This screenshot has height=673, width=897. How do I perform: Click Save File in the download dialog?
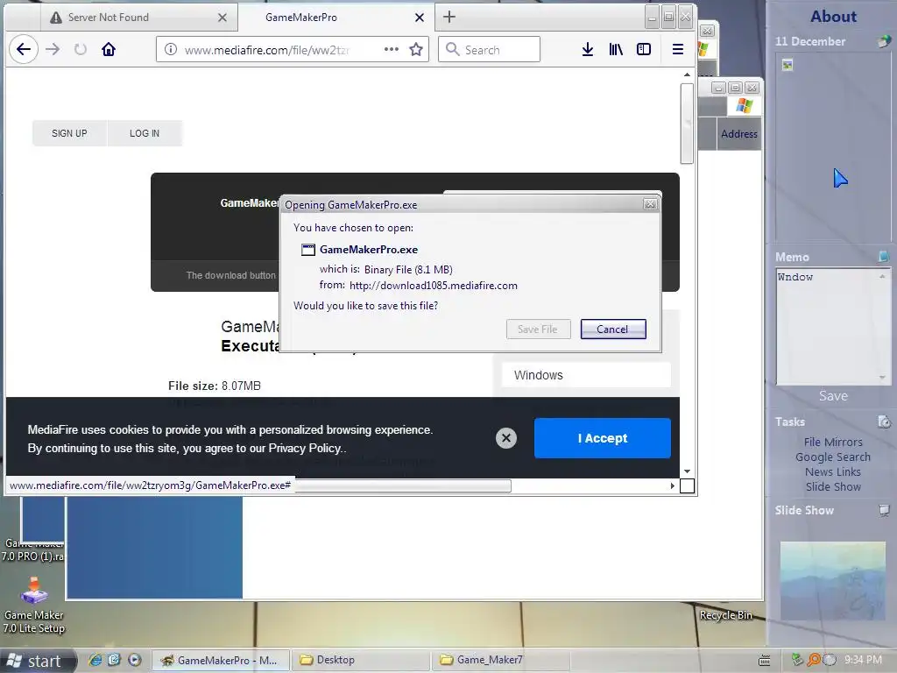pyautogui.click(x=538, y=329)
